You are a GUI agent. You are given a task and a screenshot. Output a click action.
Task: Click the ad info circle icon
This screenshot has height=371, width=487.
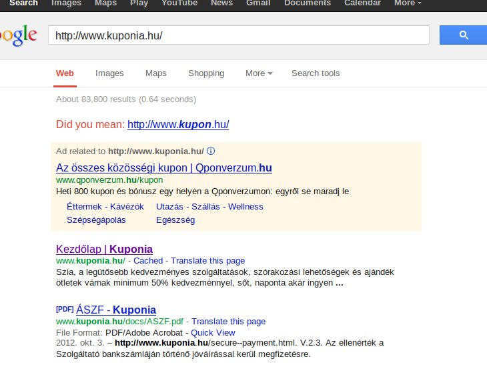pyautogui.click(x=211, y=151)
